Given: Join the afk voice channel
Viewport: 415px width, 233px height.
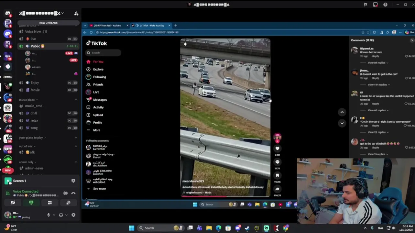Looking at the screenshot, I should pyautogui.click(x=49, y=152).
